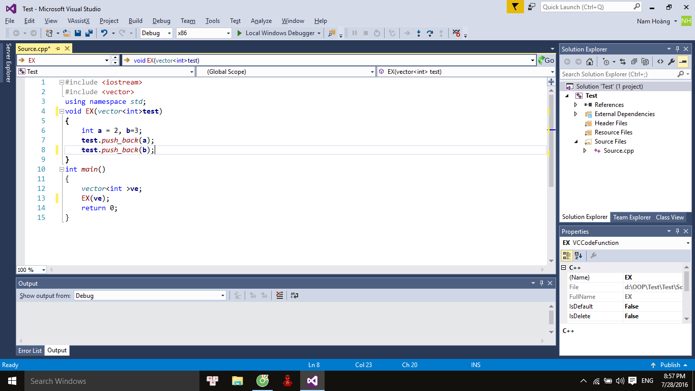Open the 'Show output from' dropdown
This screenshot has height=391, width=695.
150,295
